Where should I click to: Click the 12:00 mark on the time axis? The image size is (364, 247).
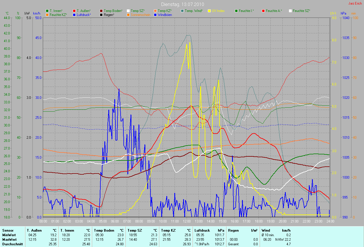[x=187, y=221]
